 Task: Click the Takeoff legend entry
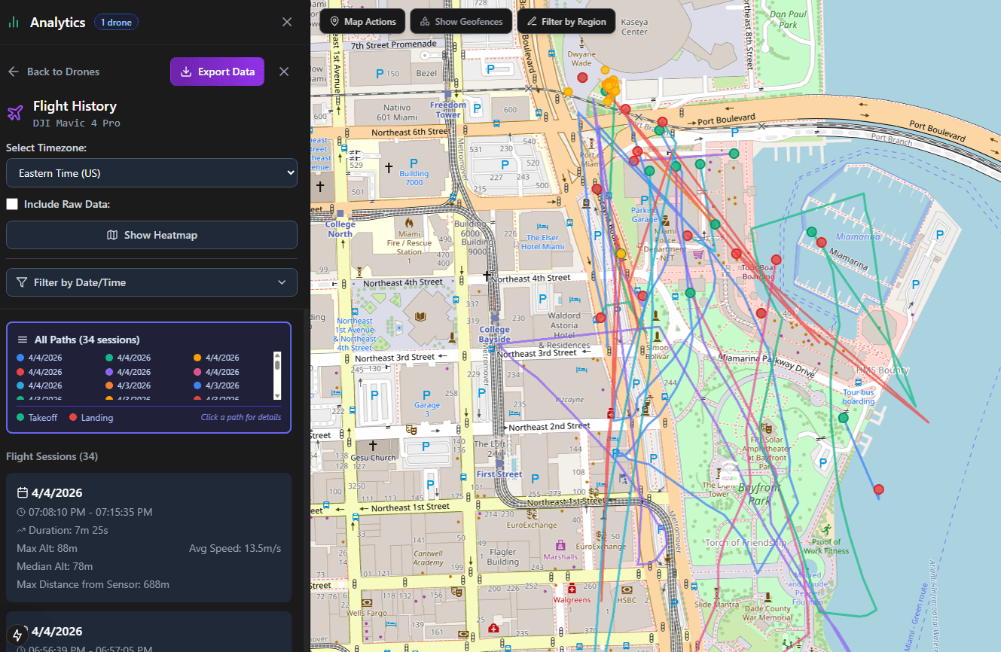pos(37,418)
